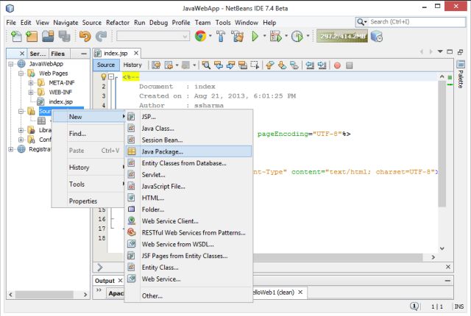
Task: Click the Shift Line Left icon
Action: click(310, 65)
